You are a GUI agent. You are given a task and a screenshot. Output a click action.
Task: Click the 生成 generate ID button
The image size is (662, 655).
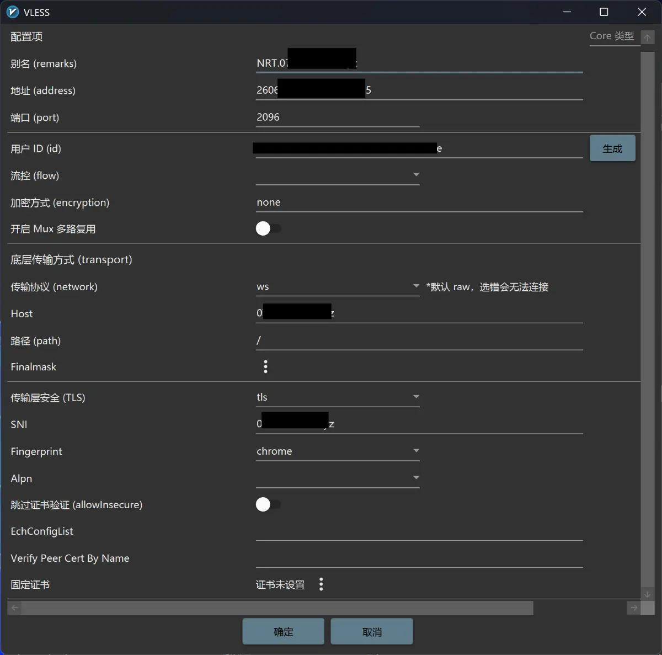tap(612, 148)
